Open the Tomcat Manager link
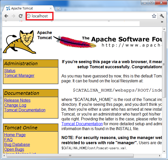The image size is (168, 160). click(x=19, y=76)
